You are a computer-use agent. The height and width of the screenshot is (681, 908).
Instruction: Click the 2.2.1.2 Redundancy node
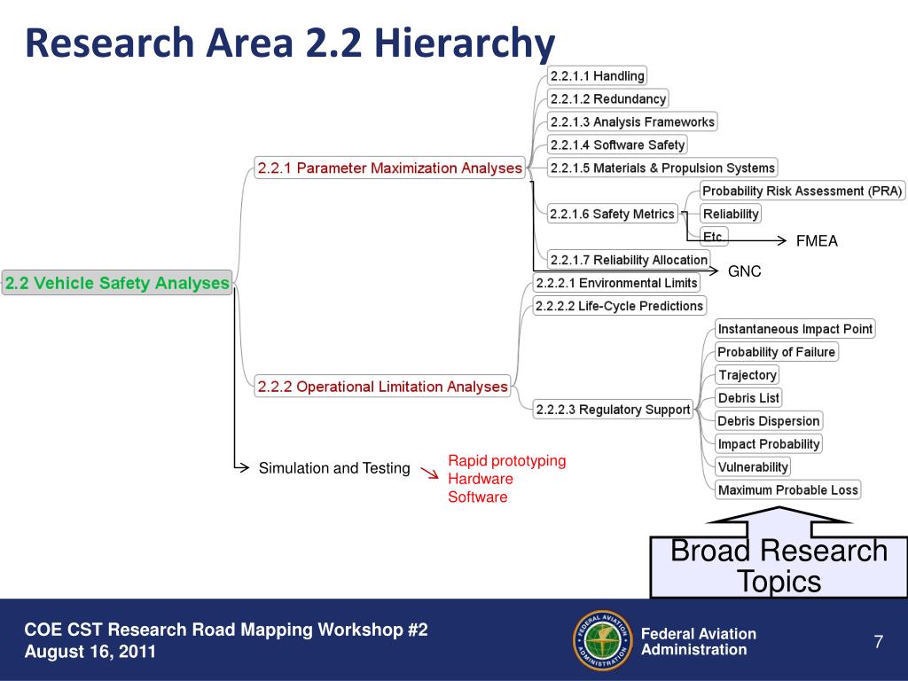[608, 99]
